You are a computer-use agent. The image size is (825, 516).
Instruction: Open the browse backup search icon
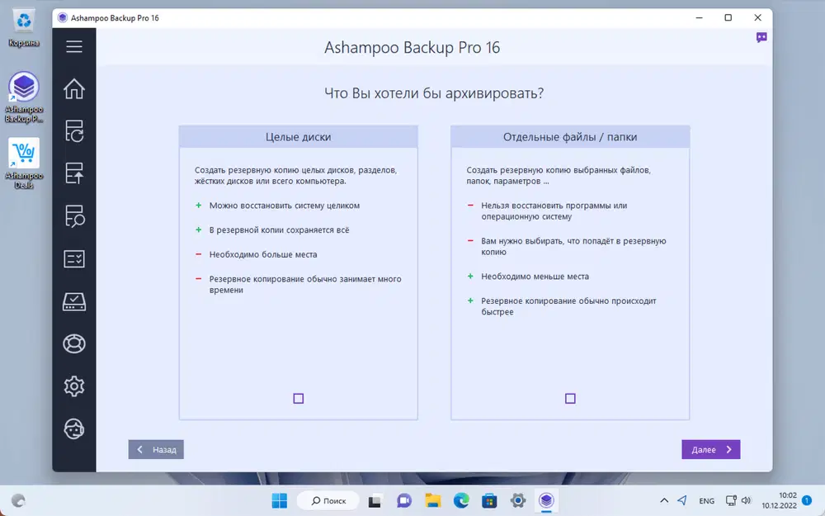(x=74, y=215)
